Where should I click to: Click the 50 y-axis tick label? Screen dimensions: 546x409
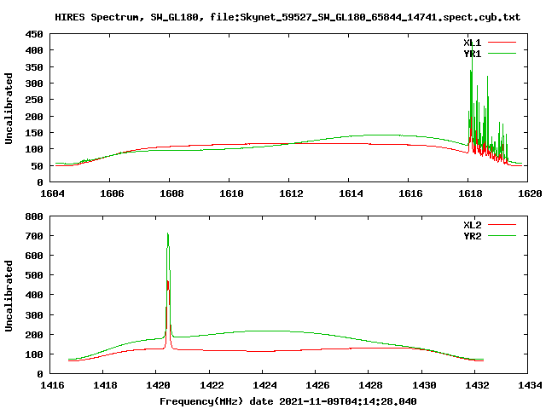point(38,166)
